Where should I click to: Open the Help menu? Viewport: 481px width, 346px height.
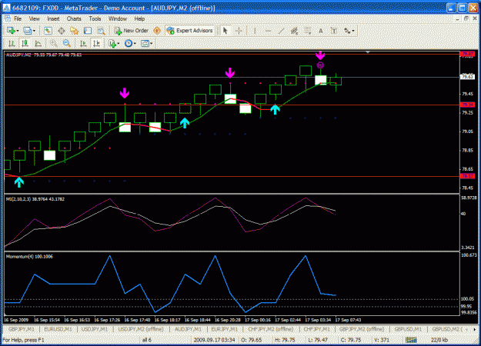139,18
